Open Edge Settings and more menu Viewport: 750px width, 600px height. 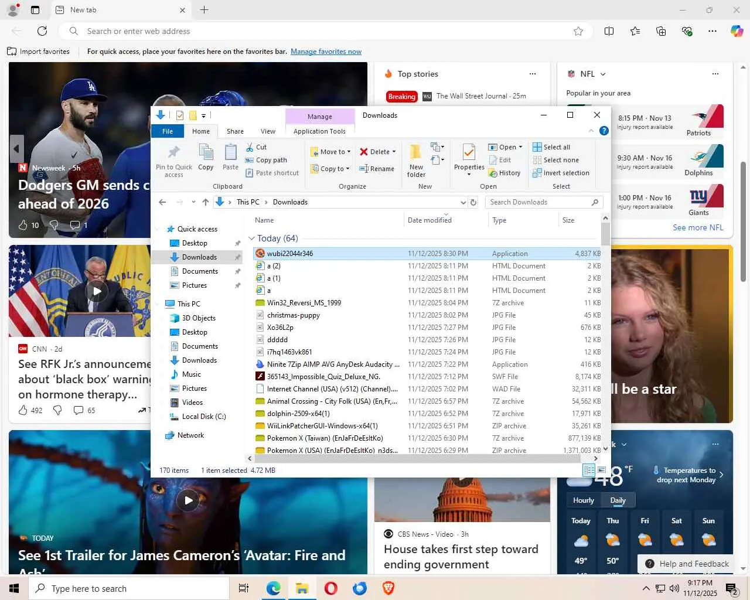tap(712, 31)
